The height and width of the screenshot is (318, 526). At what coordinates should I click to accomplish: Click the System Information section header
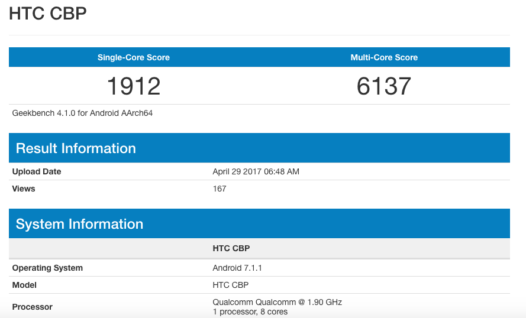pyautogui.click(x=259, y=223)
